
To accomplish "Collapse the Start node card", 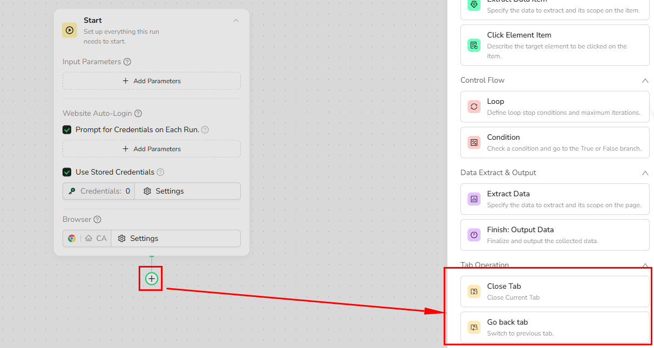I will click(235, 21).
